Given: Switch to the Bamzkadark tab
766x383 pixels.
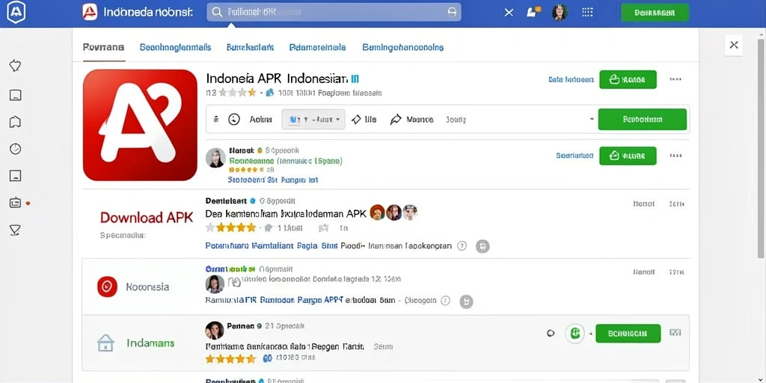Looking at the screenshot, I should 250,47.
